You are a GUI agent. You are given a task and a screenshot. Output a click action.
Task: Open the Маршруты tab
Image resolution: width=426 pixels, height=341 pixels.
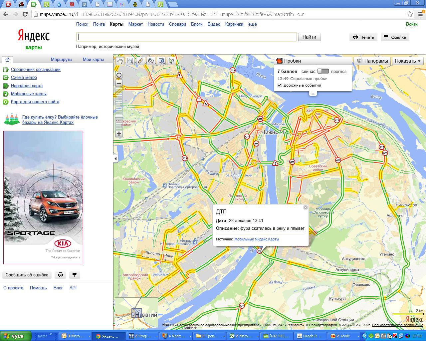[61, 59]
